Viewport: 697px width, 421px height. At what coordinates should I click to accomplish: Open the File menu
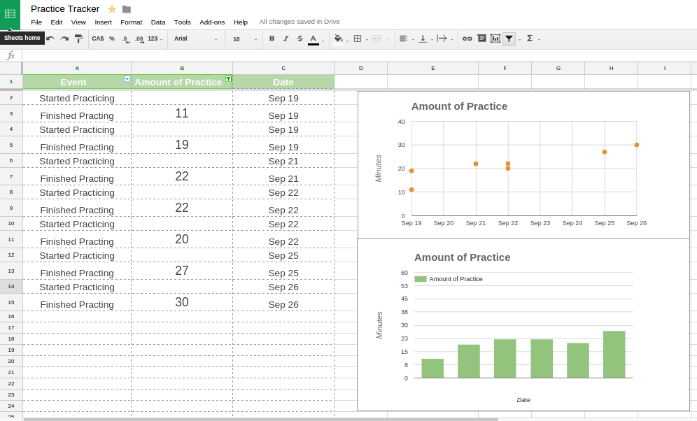(36, 22)
